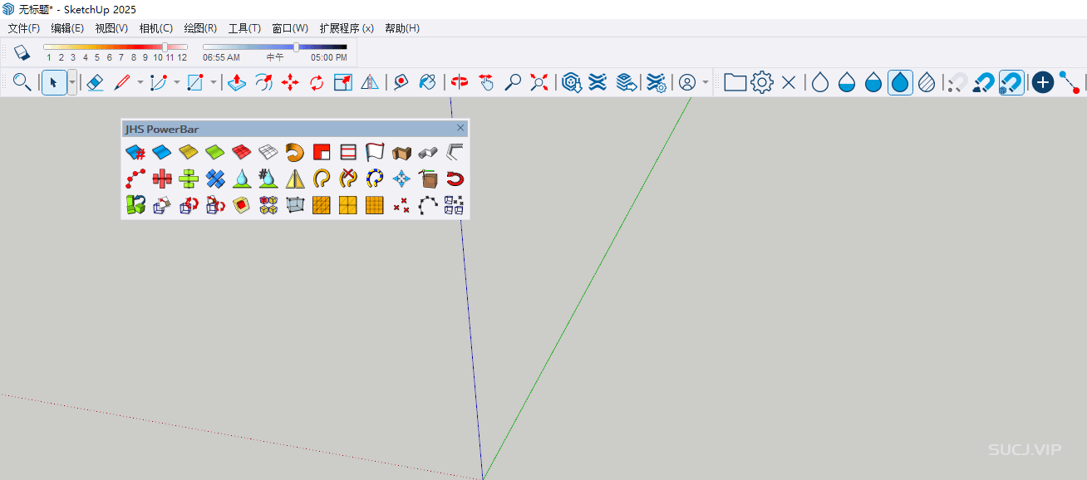This screenshot has width=1087, height=480.
Task: Click the orange Curviloft-style ring icon in PowerBar
Action: tap(295, 152)
